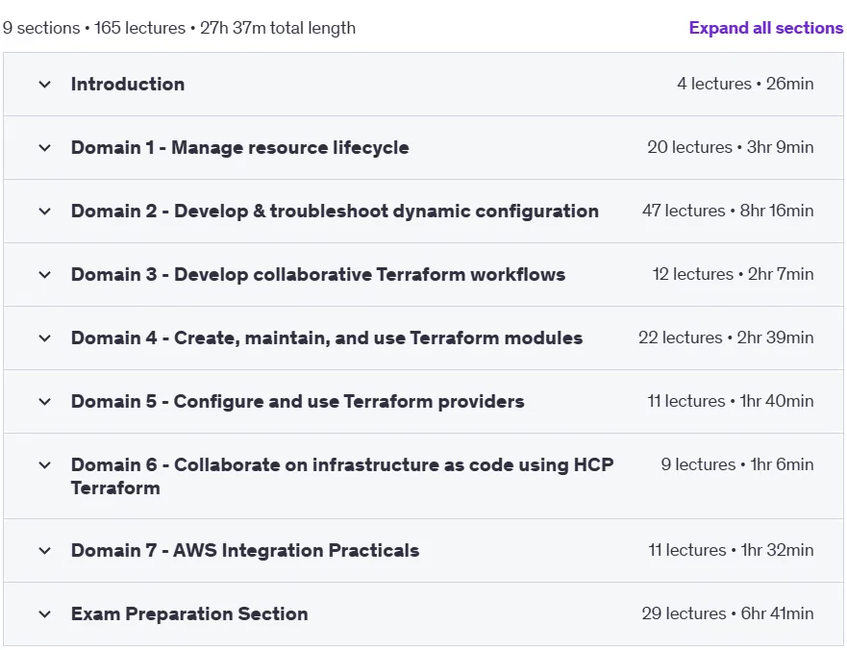Viewport: 847px width, 650px height.
Task: Click the 47 lectures • 8hr 16min label
Action: click(728, 211)
